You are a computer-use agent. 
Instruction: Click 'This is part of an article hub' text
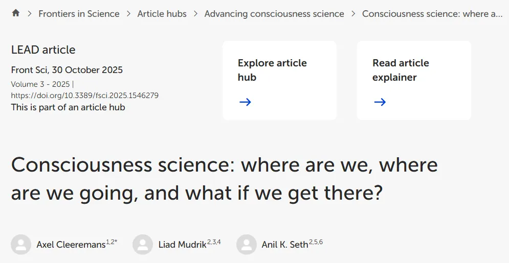68,107
